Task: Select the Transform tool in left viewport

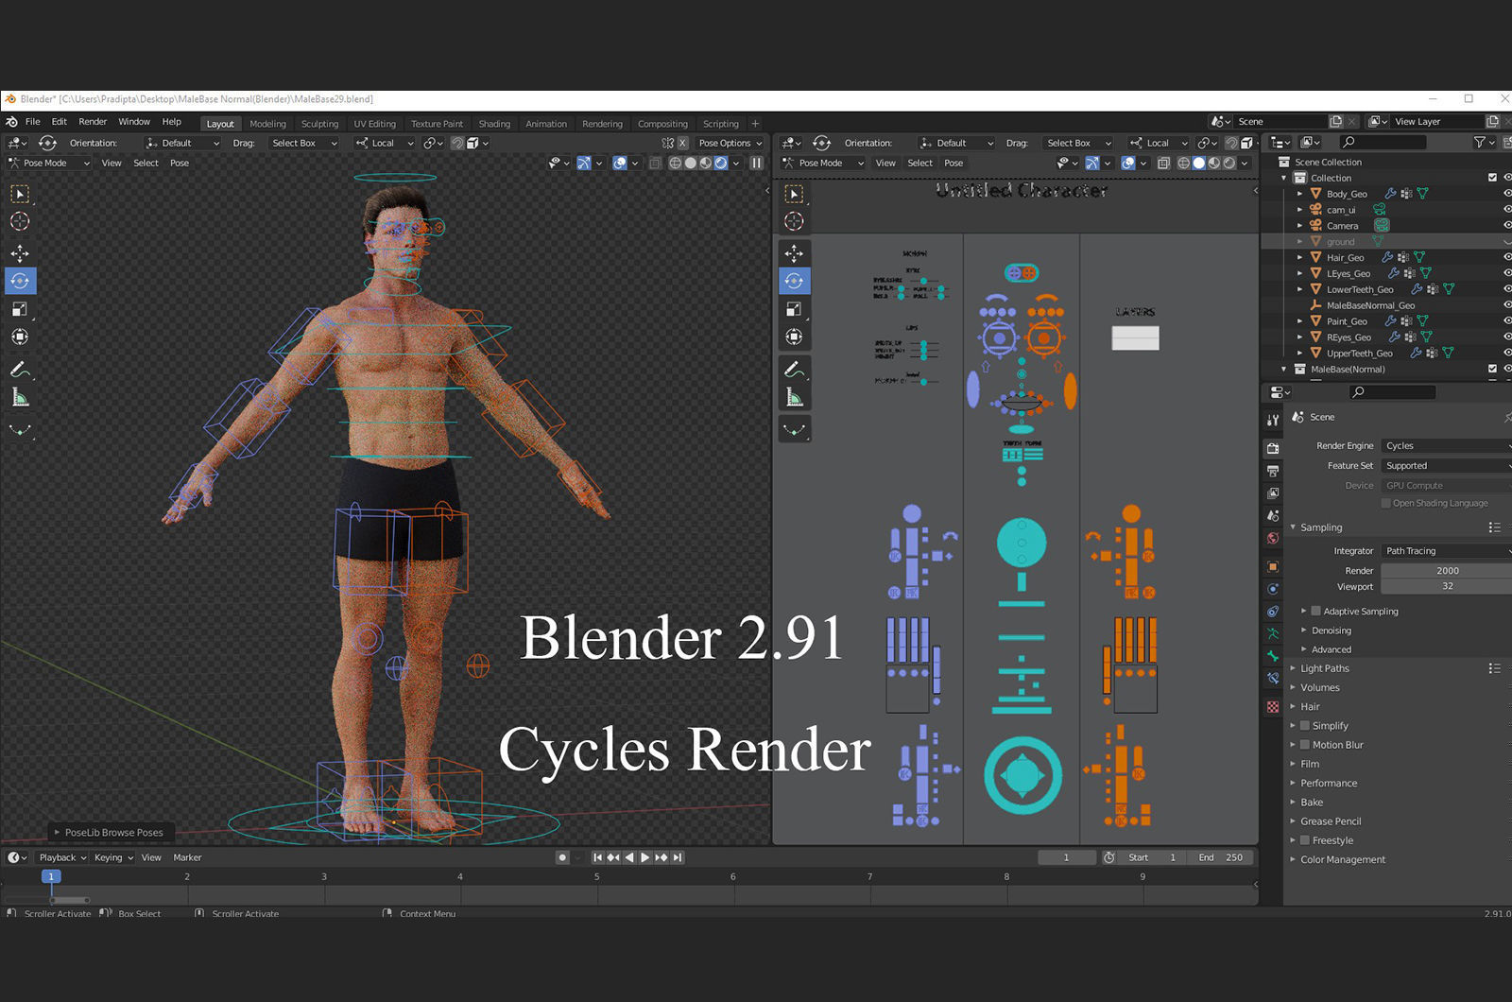Action: click(20, 337)
